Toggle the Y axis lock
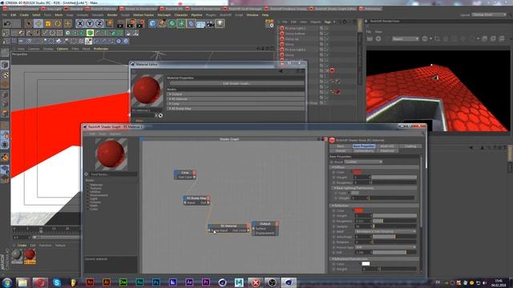The width and height of the screenshot is (513, 288). [x=90, y=23]
